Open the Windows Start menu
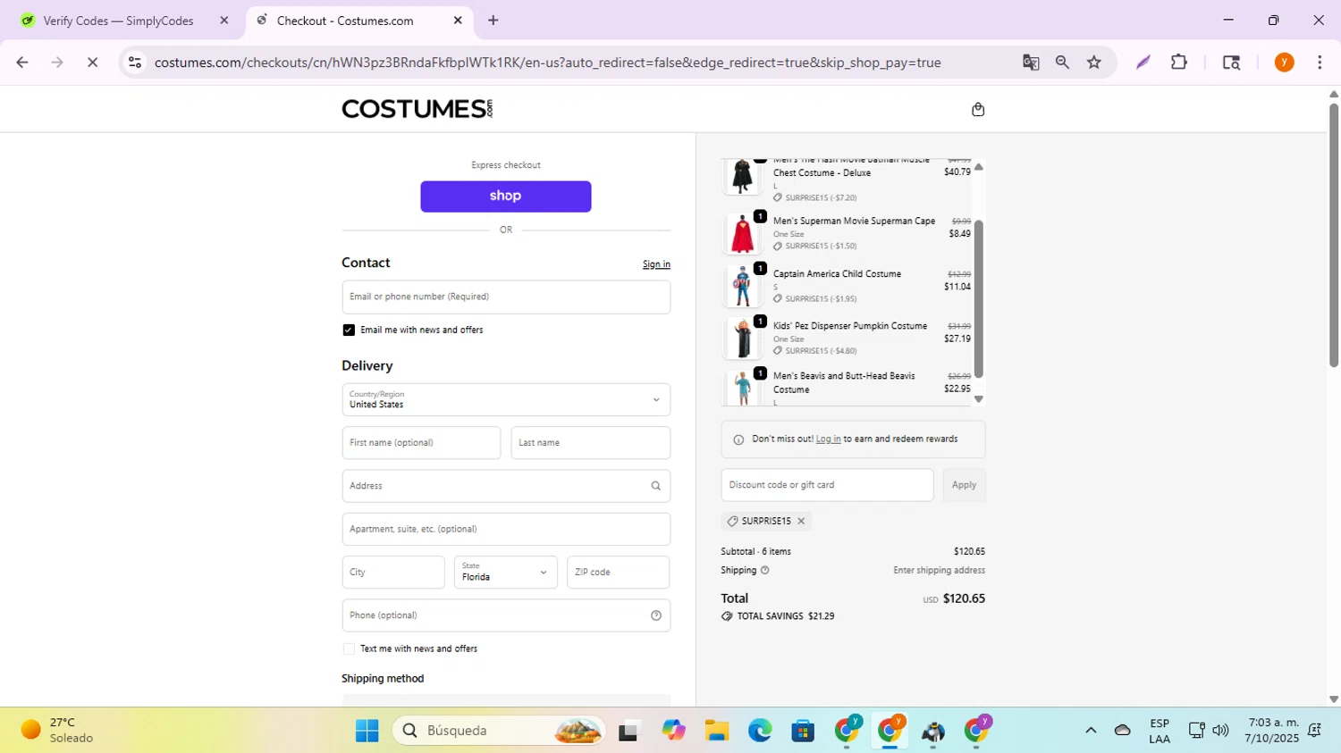This screenshot has width=1341, height=753. click(x=367, y=731)
